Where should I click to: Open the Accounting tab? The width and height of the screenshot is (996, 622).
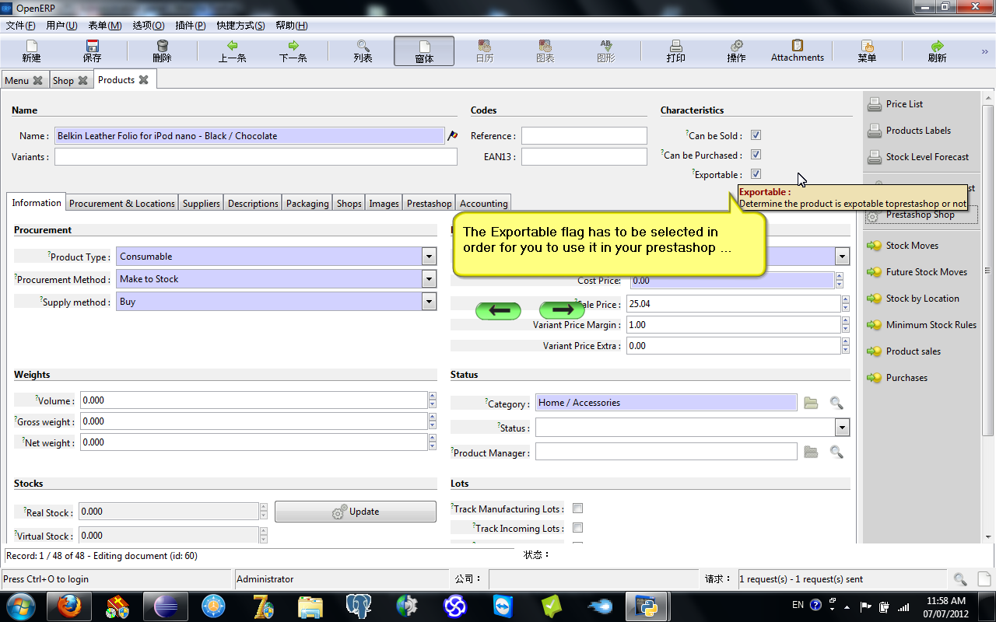pyautogui.click(x=483, y=204)
